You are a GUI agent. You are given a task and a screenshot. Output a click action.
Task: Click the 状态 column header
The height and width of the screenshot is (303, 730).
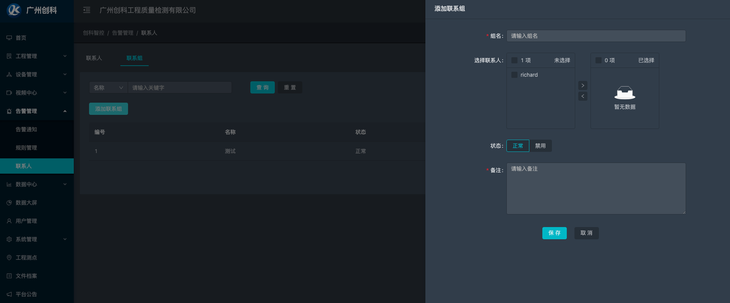click(361, 132)
